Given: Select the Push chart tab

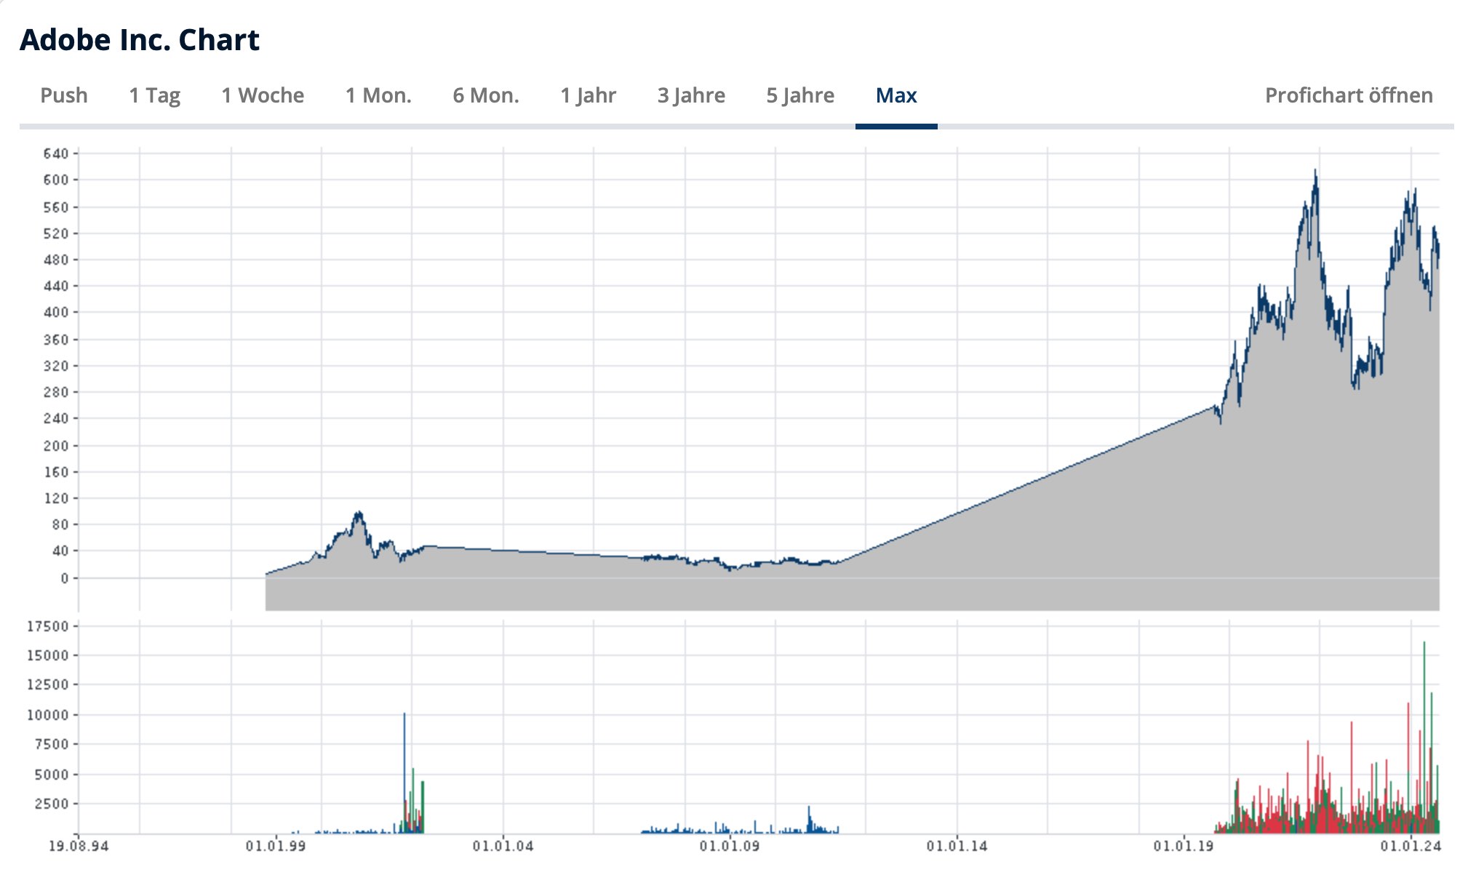Looking at the screenshot, I should (x=64, y=95).
